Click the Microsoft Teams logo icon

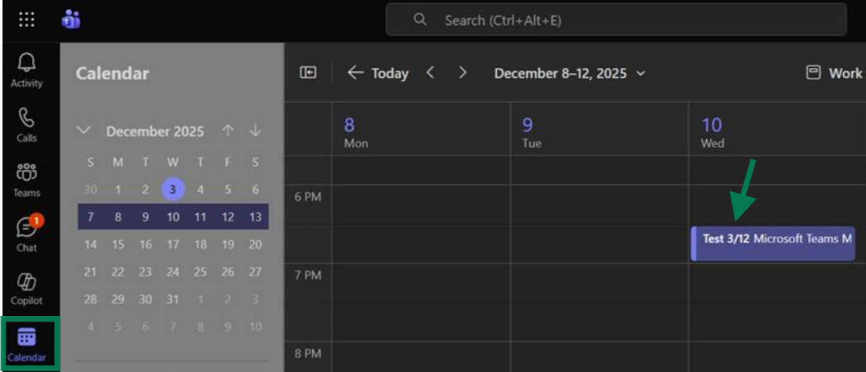coord(70,20)
